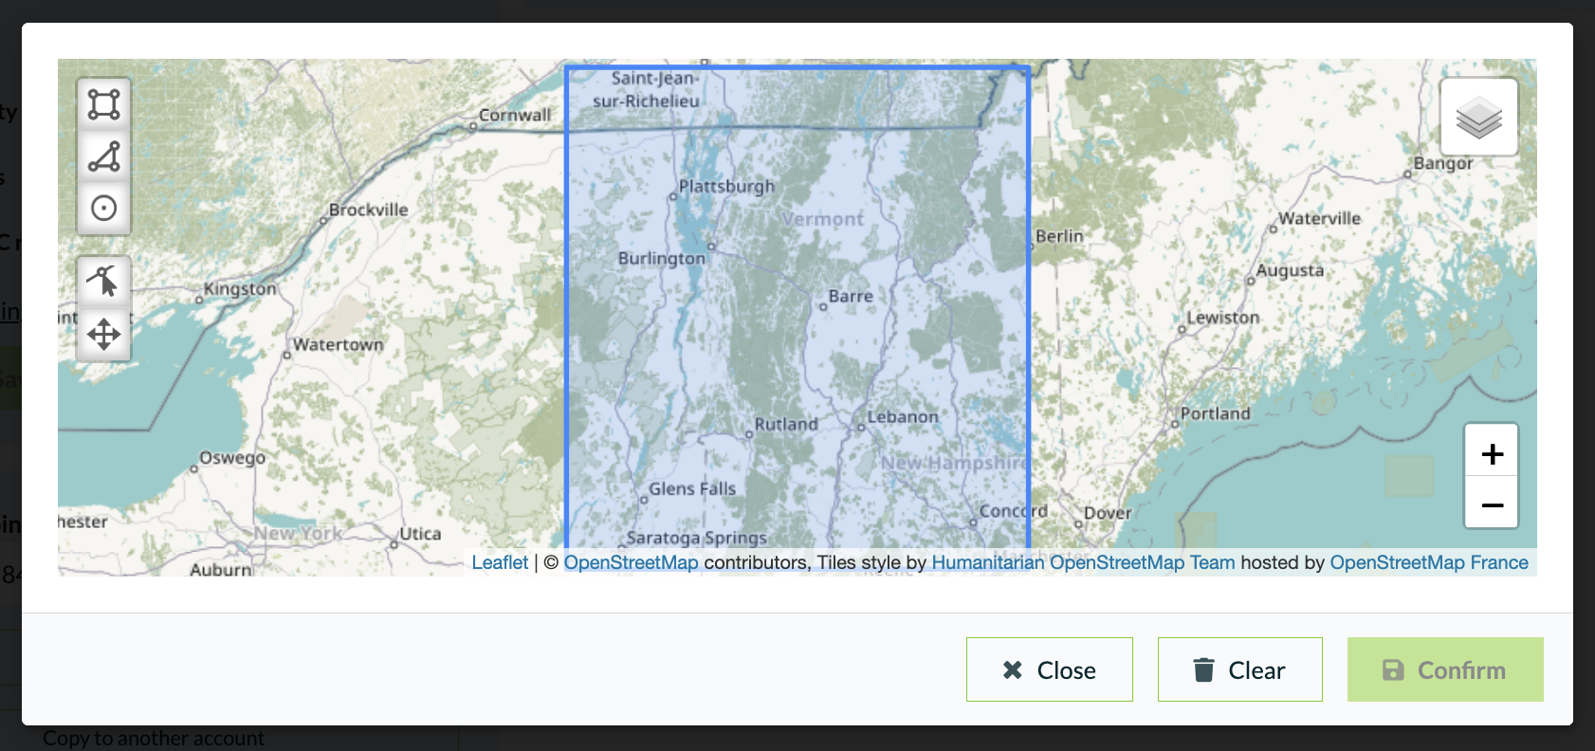1595x751 pixels.
Task: Select the draw circle tool
Action: 103,208
